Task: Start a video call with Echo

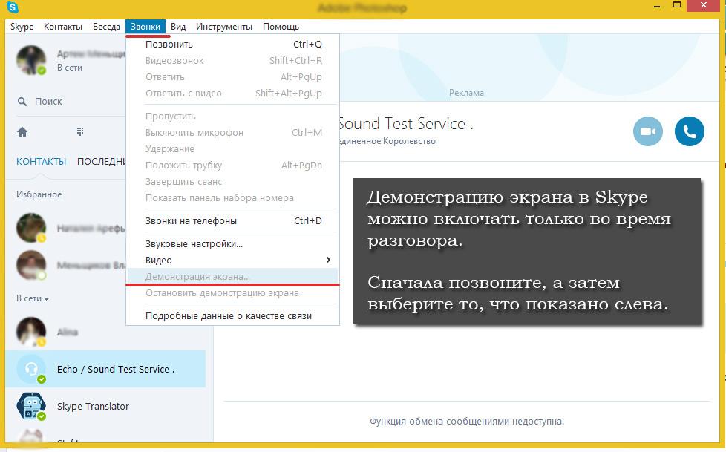Action: [x=648, y=131]
